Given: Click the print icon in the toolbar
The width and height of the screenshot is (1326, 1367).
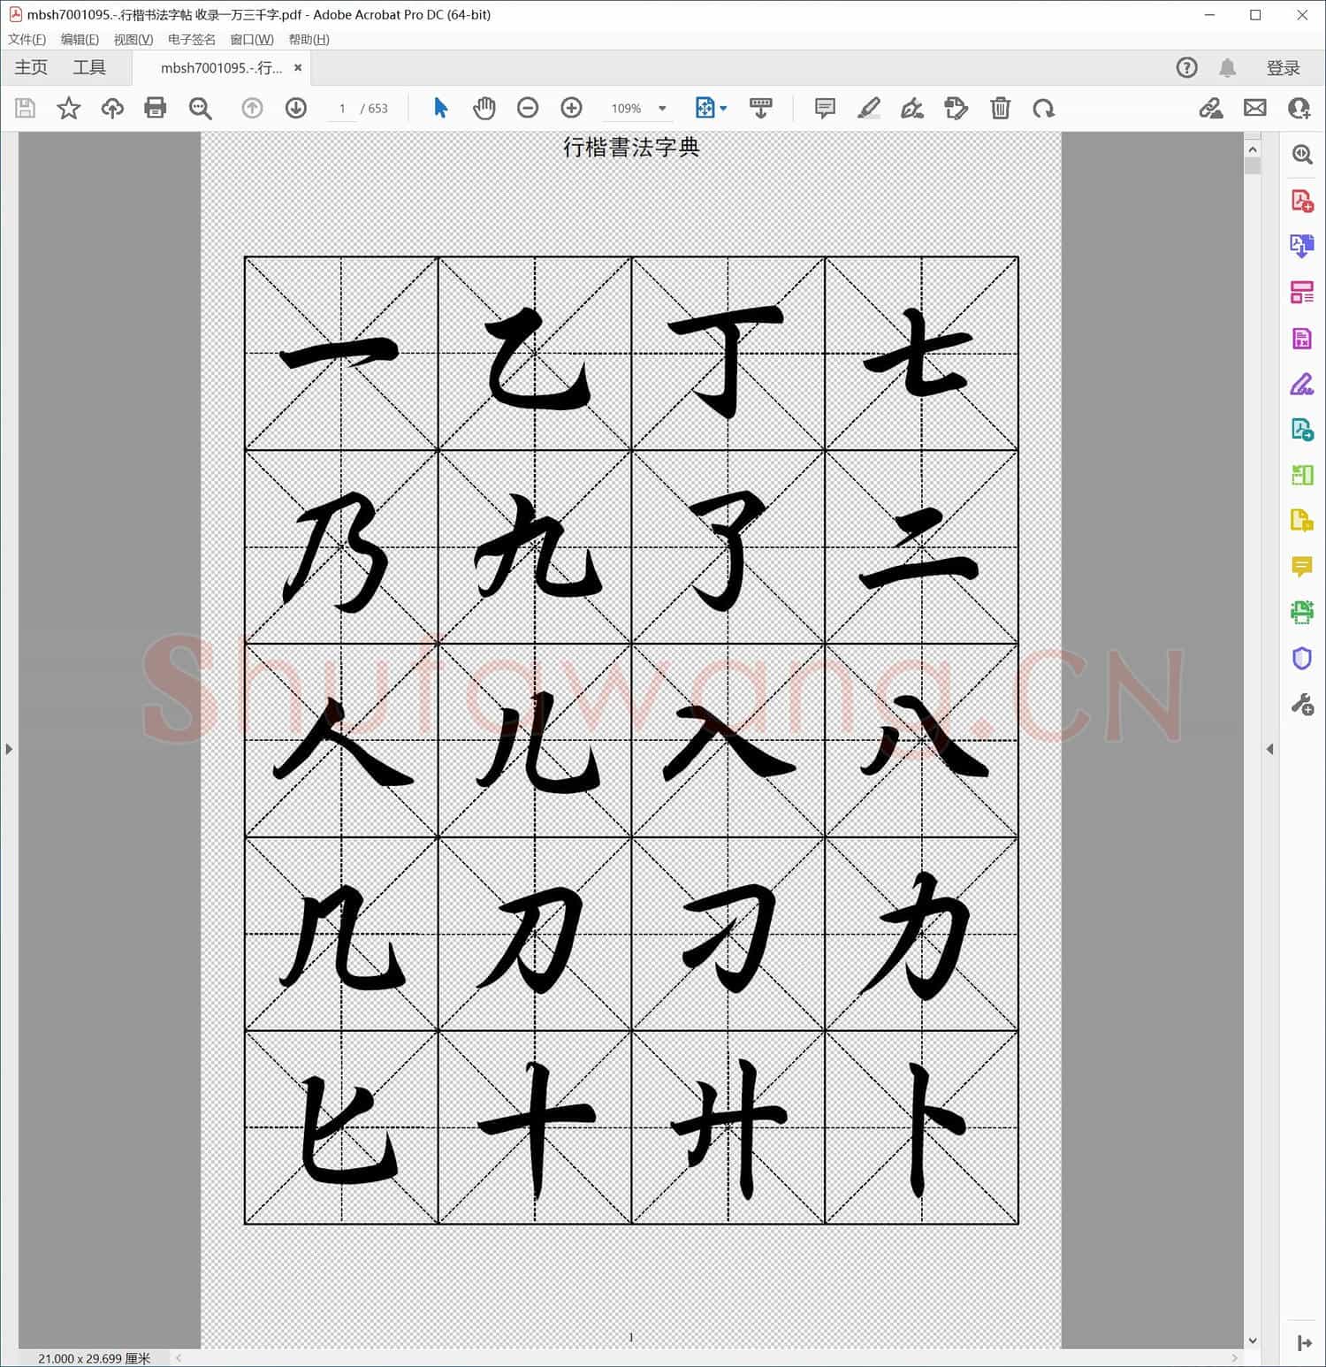Looking at the screenshot, I should point(156,108).
